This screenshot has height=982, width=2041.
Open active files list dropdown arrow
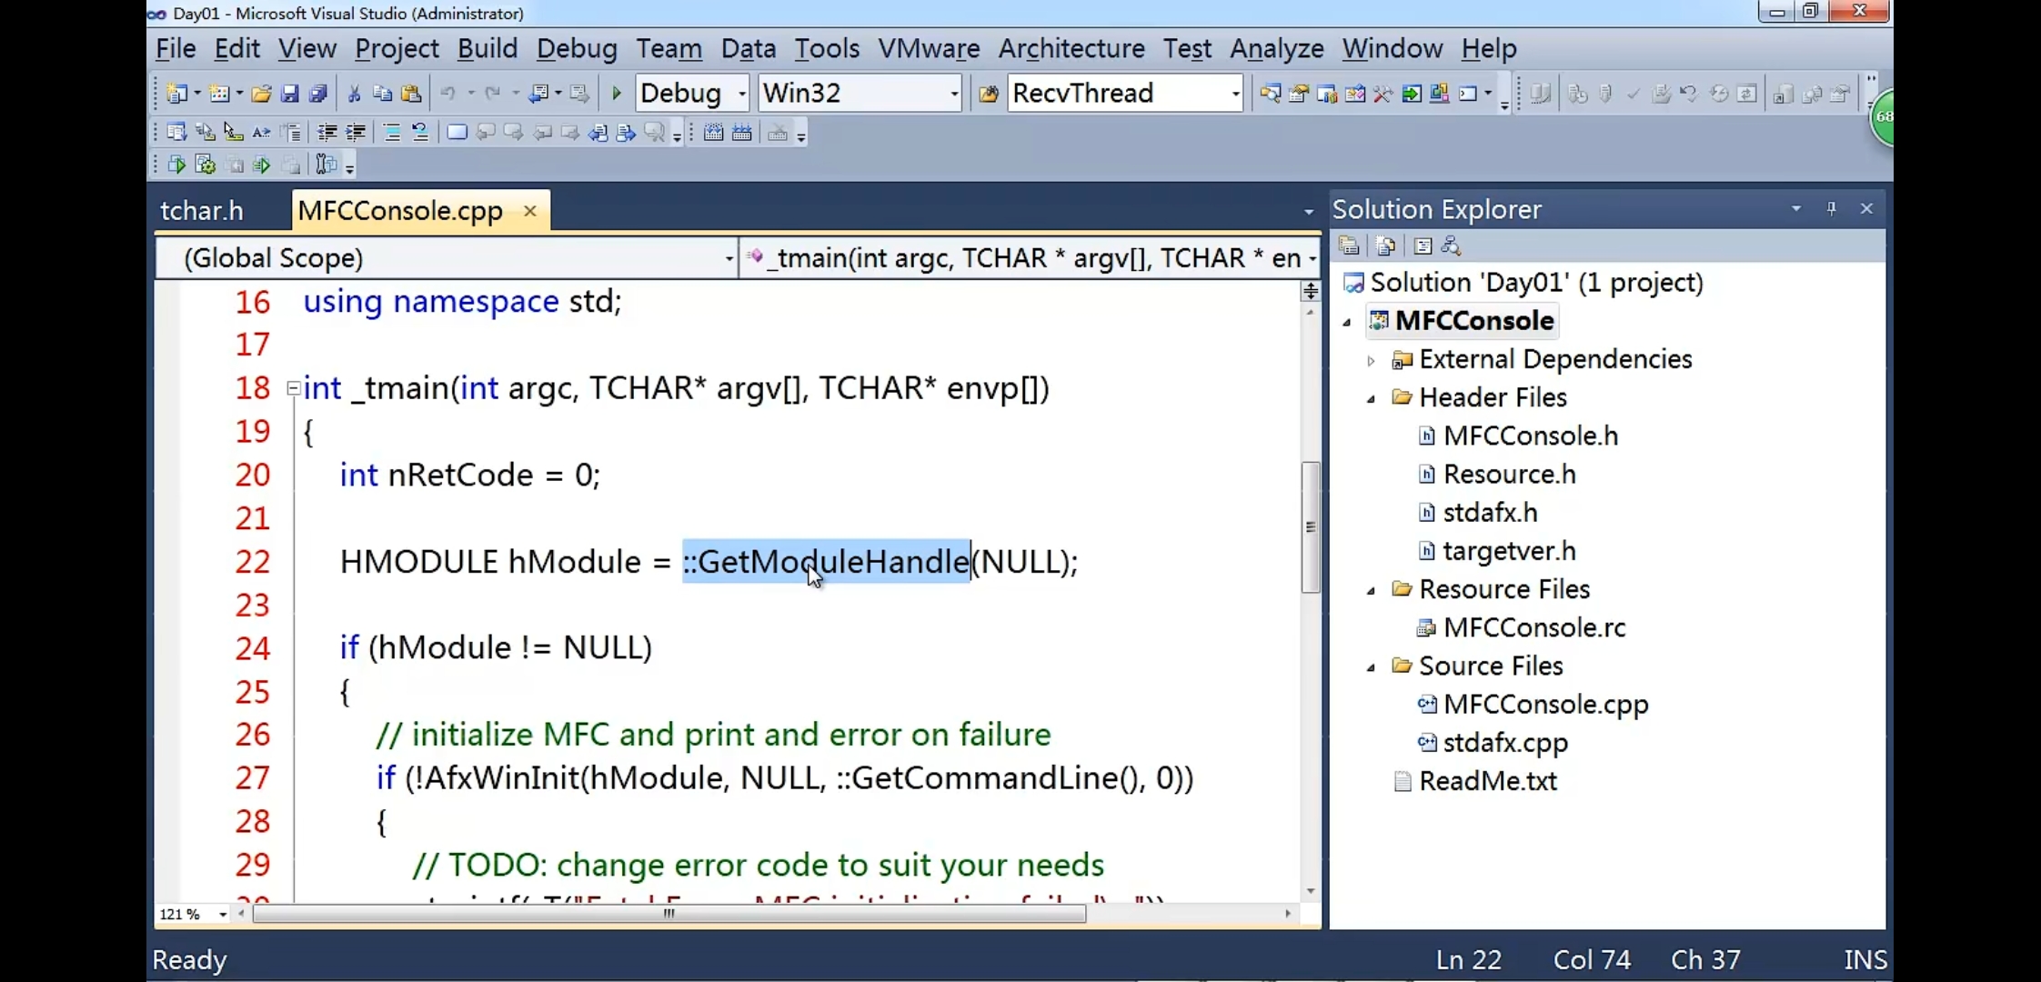click(1308, 212)
